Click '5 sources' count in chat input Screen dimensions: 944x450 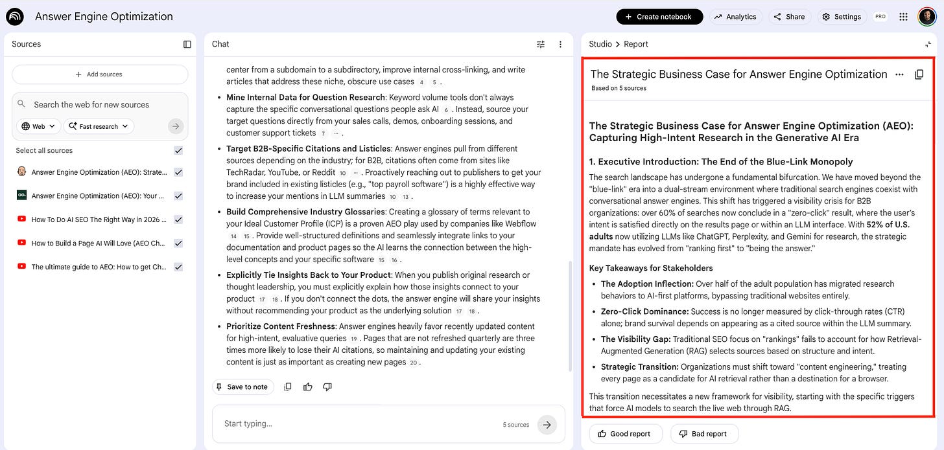pos(516,425)
